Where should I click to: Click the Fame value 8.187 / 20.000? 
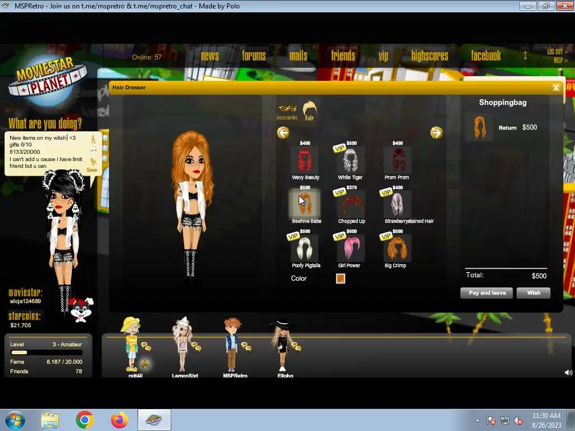[x=65, y=362]
